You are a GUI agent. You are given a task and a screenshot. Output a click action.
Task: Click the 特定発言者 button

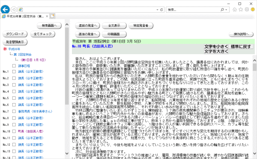(141, 26)
